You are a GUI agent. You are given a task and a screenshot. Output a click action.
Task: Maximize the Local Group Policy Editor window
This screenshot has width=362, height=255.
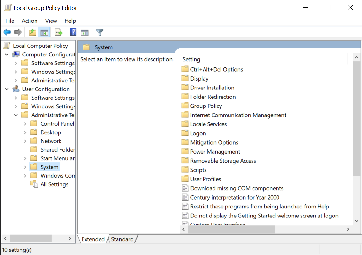tap(328, 8)
